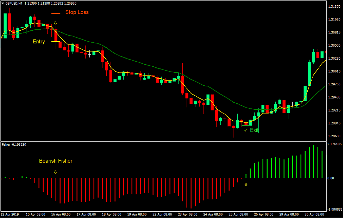Click the Entry text annotation
The height and width of the screenshot is (218, 344).
tap(38, 42)
